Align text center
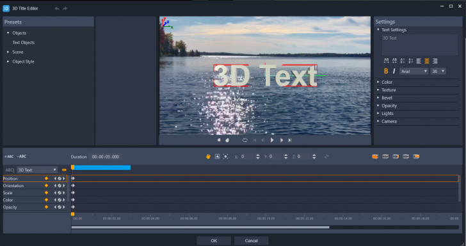The height and width of the screenshot is (246, 466). (427, 61)
